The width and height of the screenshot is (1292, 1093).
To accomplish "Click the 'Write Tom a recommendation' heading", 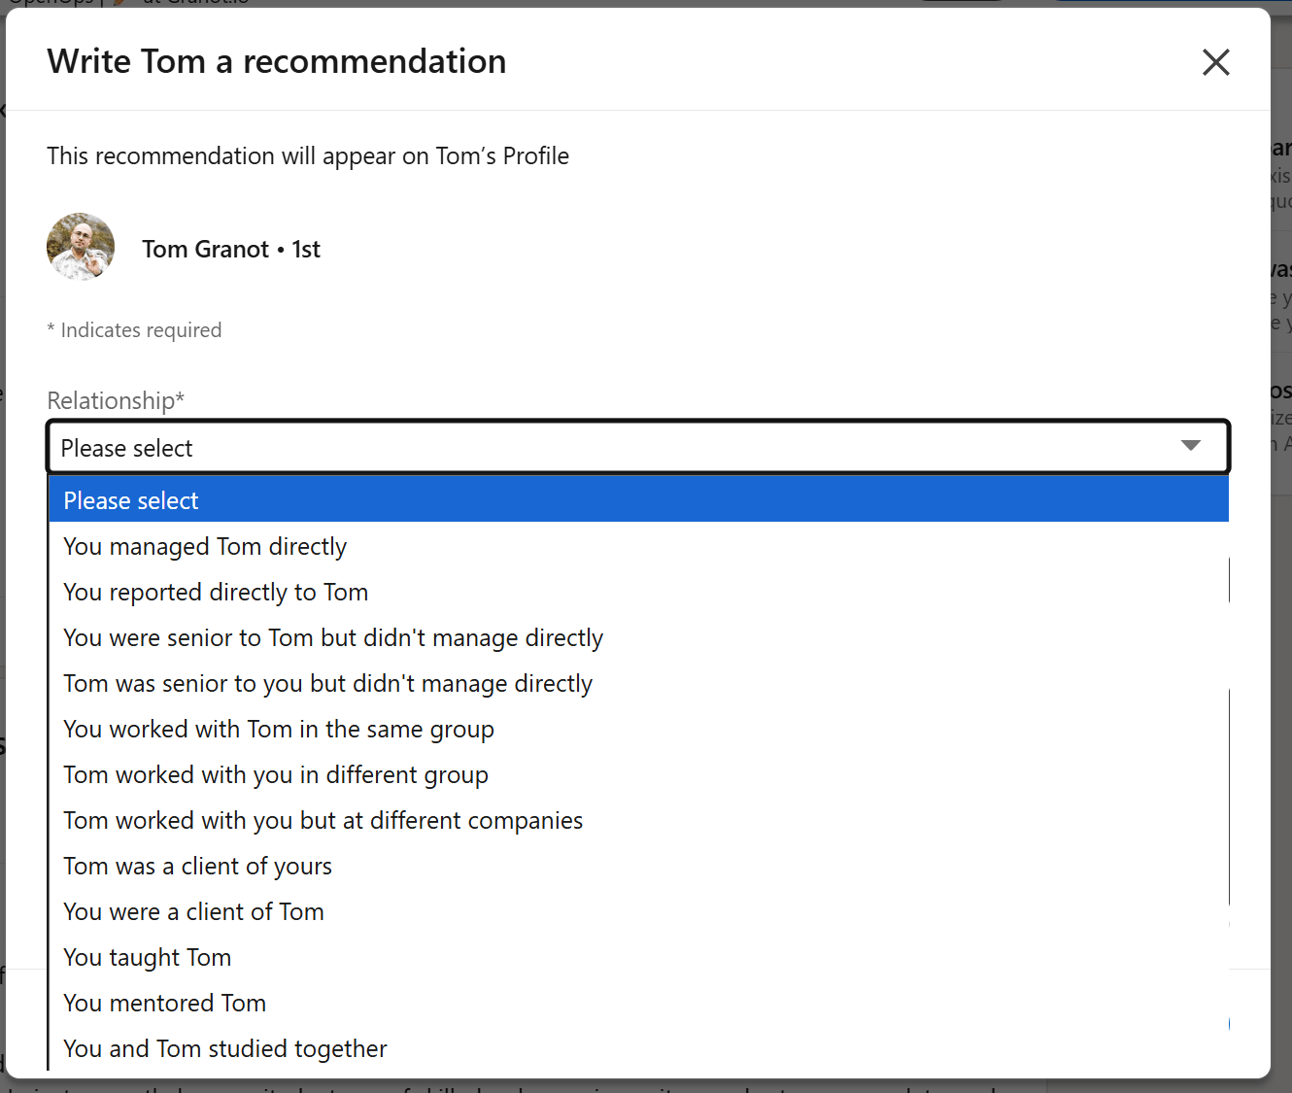I will click(x=277, y=61).
